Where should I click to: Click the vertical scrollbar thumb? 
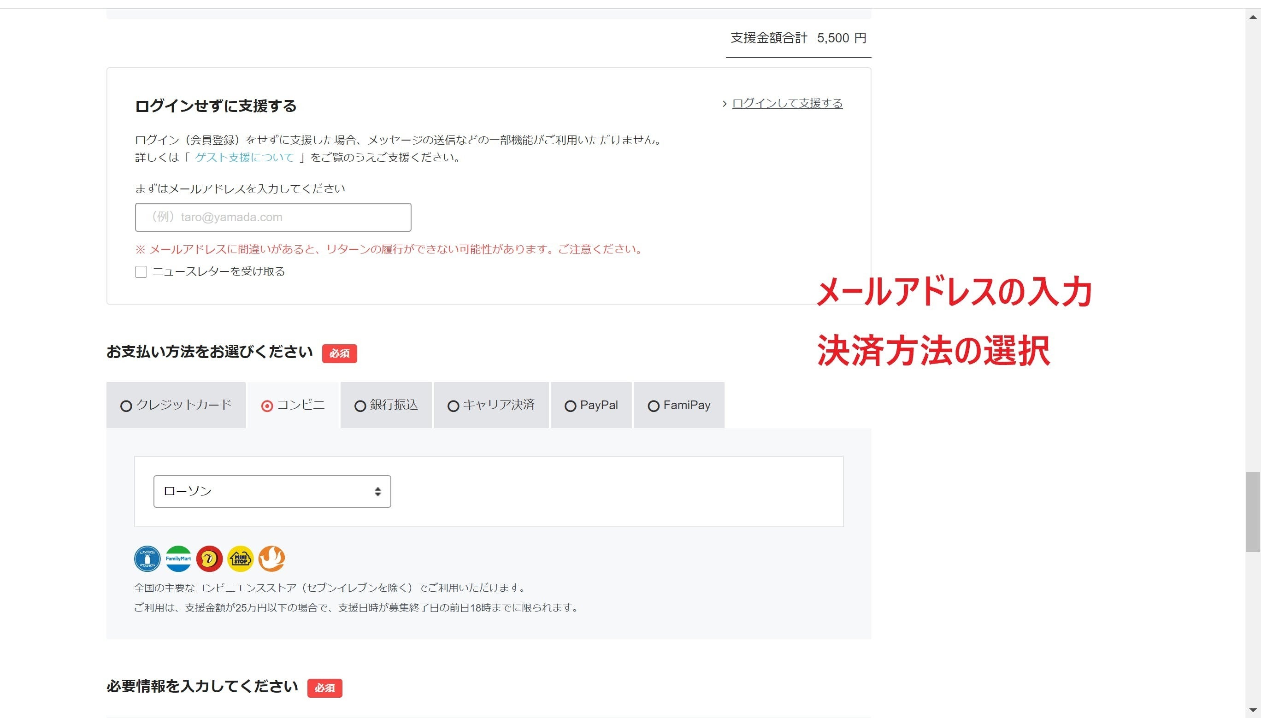click(x=1253, y=512)
